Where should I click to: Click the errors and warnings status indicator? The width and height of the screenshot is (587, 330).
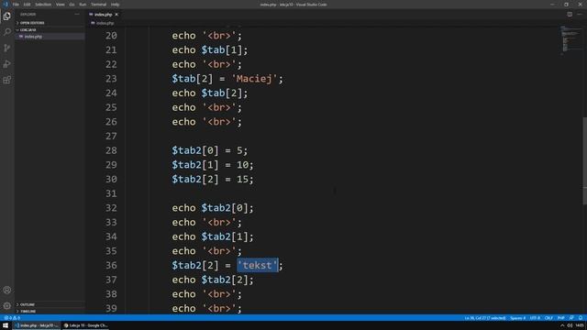pos(12,318)
